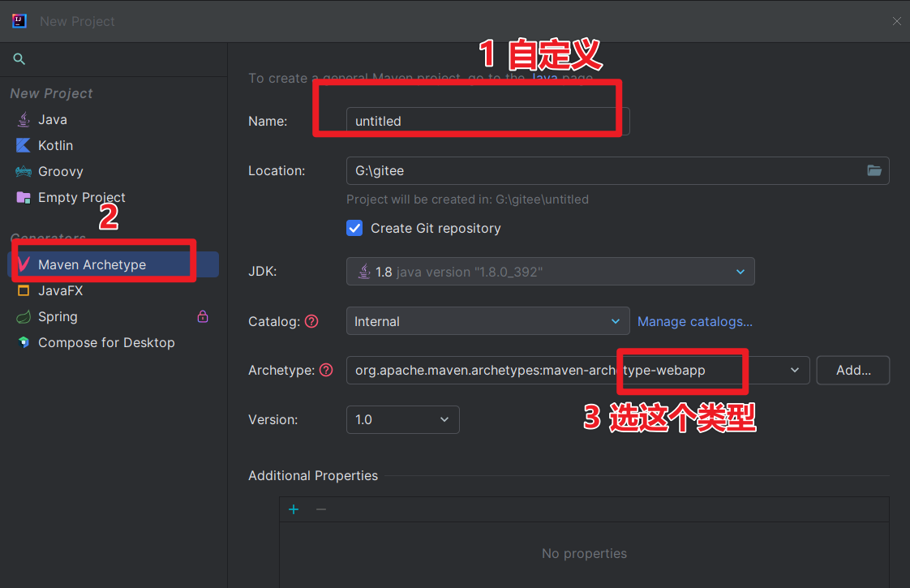Select the Maven Archetype generator
Screen dimensions: 910x588
point(114,264)
